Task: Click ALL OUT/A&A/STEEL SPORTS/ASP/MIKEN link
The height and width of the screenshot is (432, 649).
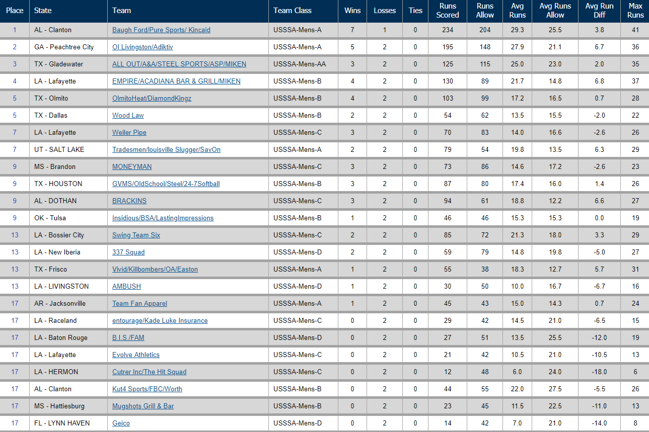Action: click(x=179, y=64)
